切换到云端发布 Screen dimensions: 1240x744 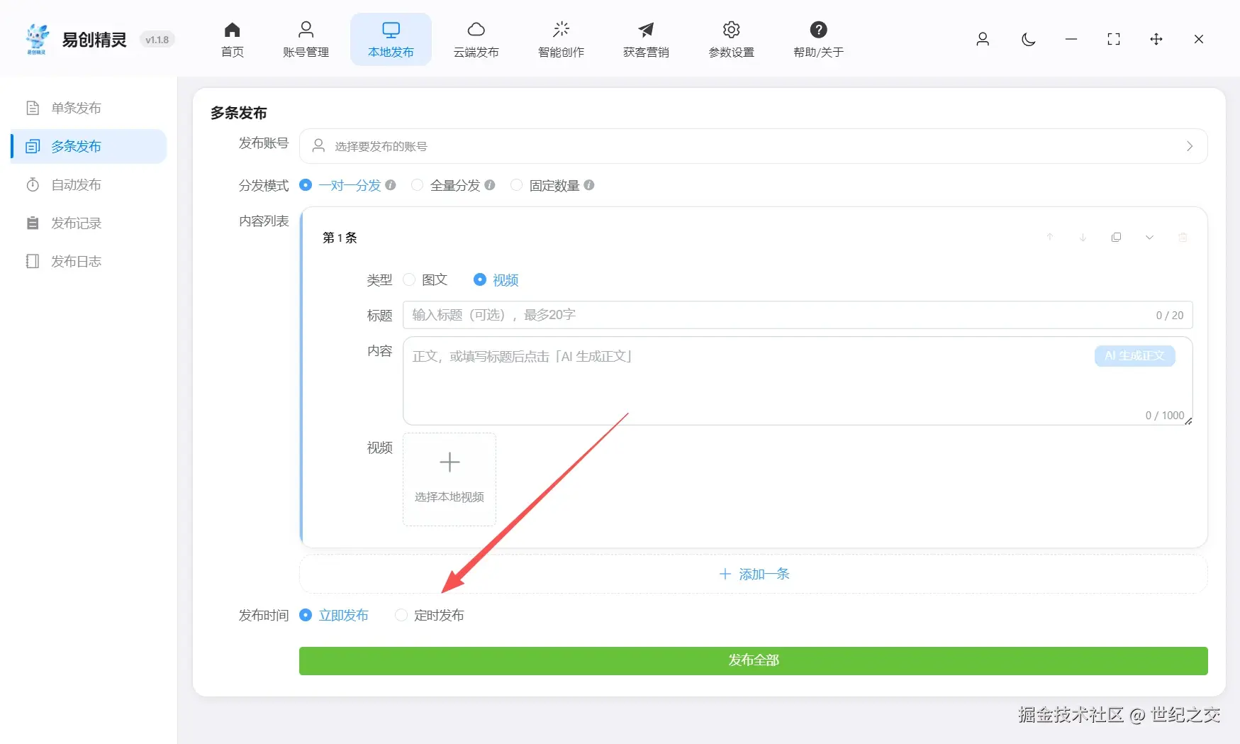(x=476, y=39)
